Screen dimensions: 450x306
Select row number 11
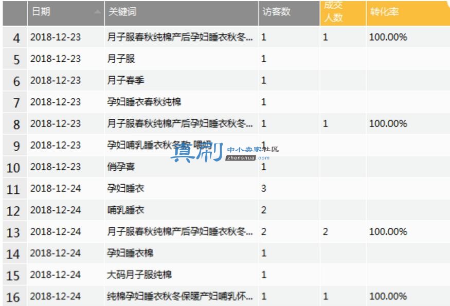15,188
